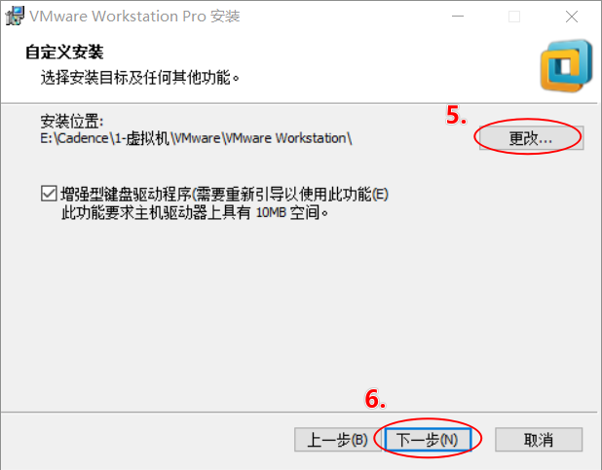Click the E:\Cadence install path text
The width and height of the screenshot is (602, 470).
[196, 138]
